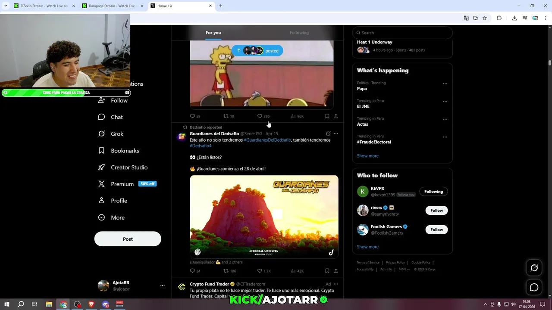Open three-dot menu on Guardianes post
This screenshot has height=310, width=552.
click(336, 134)
